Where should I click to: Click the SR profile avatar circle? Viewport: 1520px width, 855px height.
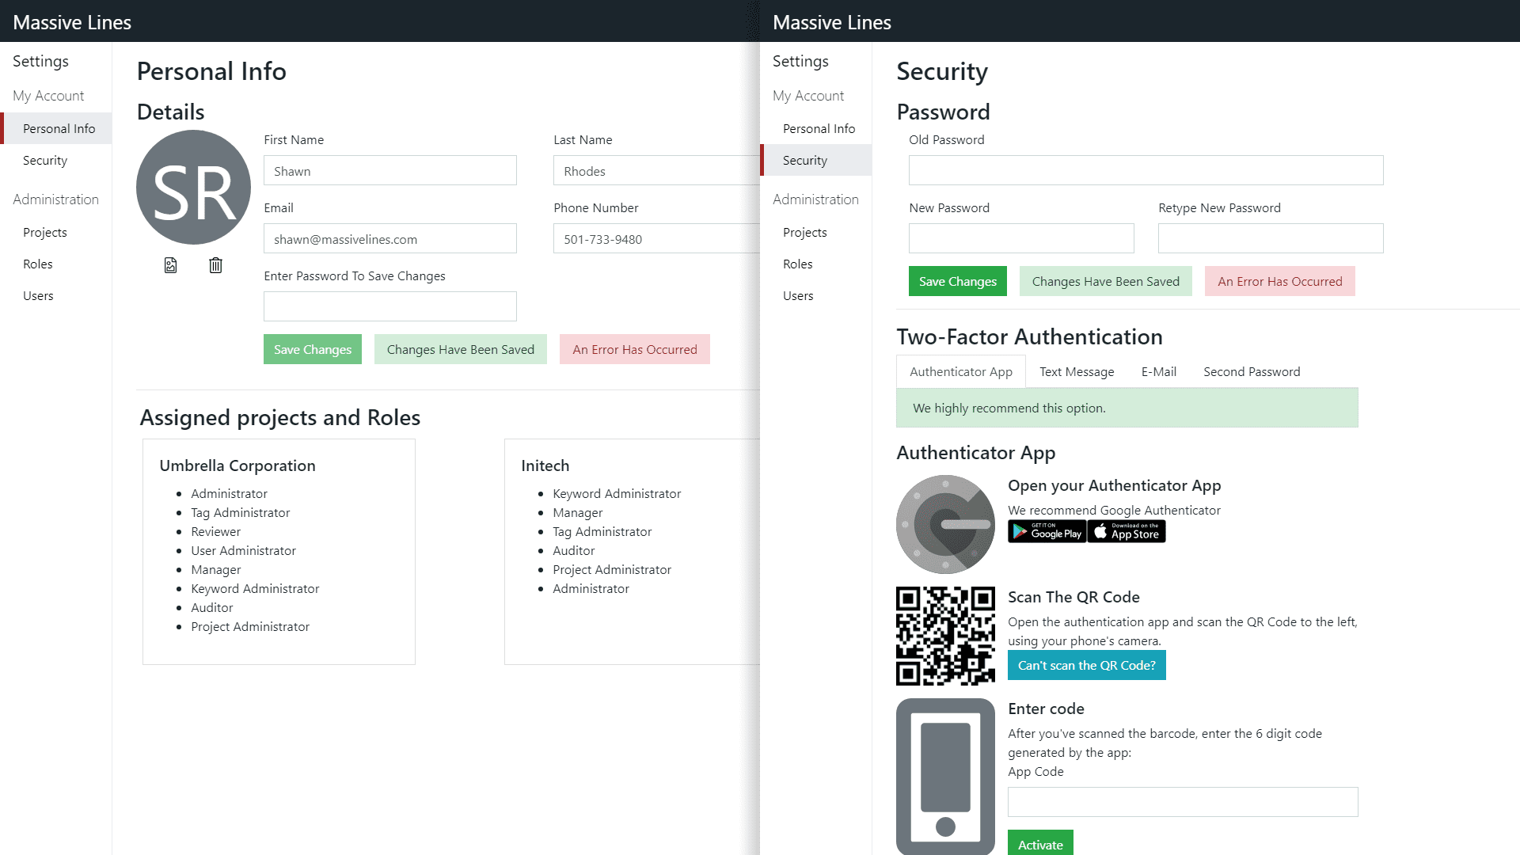[x=193, y=188]
